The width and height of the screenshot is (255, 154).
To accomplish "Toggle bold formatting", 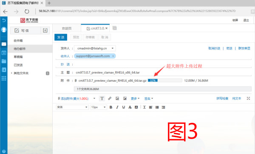I will pos(111,107).
